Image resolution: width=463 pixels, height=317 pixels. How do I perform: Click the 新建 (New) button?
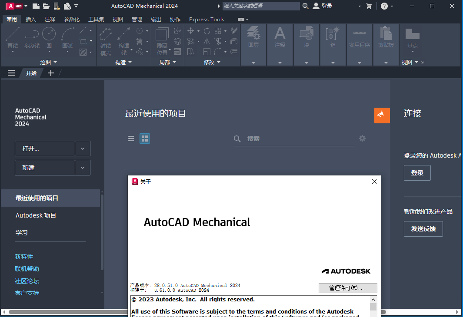pos(45,168)
